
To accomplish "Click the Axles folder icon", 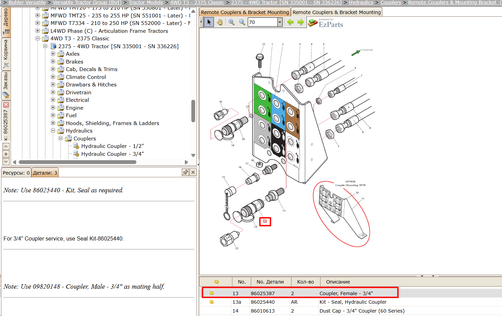I will (x=61, y=54).
